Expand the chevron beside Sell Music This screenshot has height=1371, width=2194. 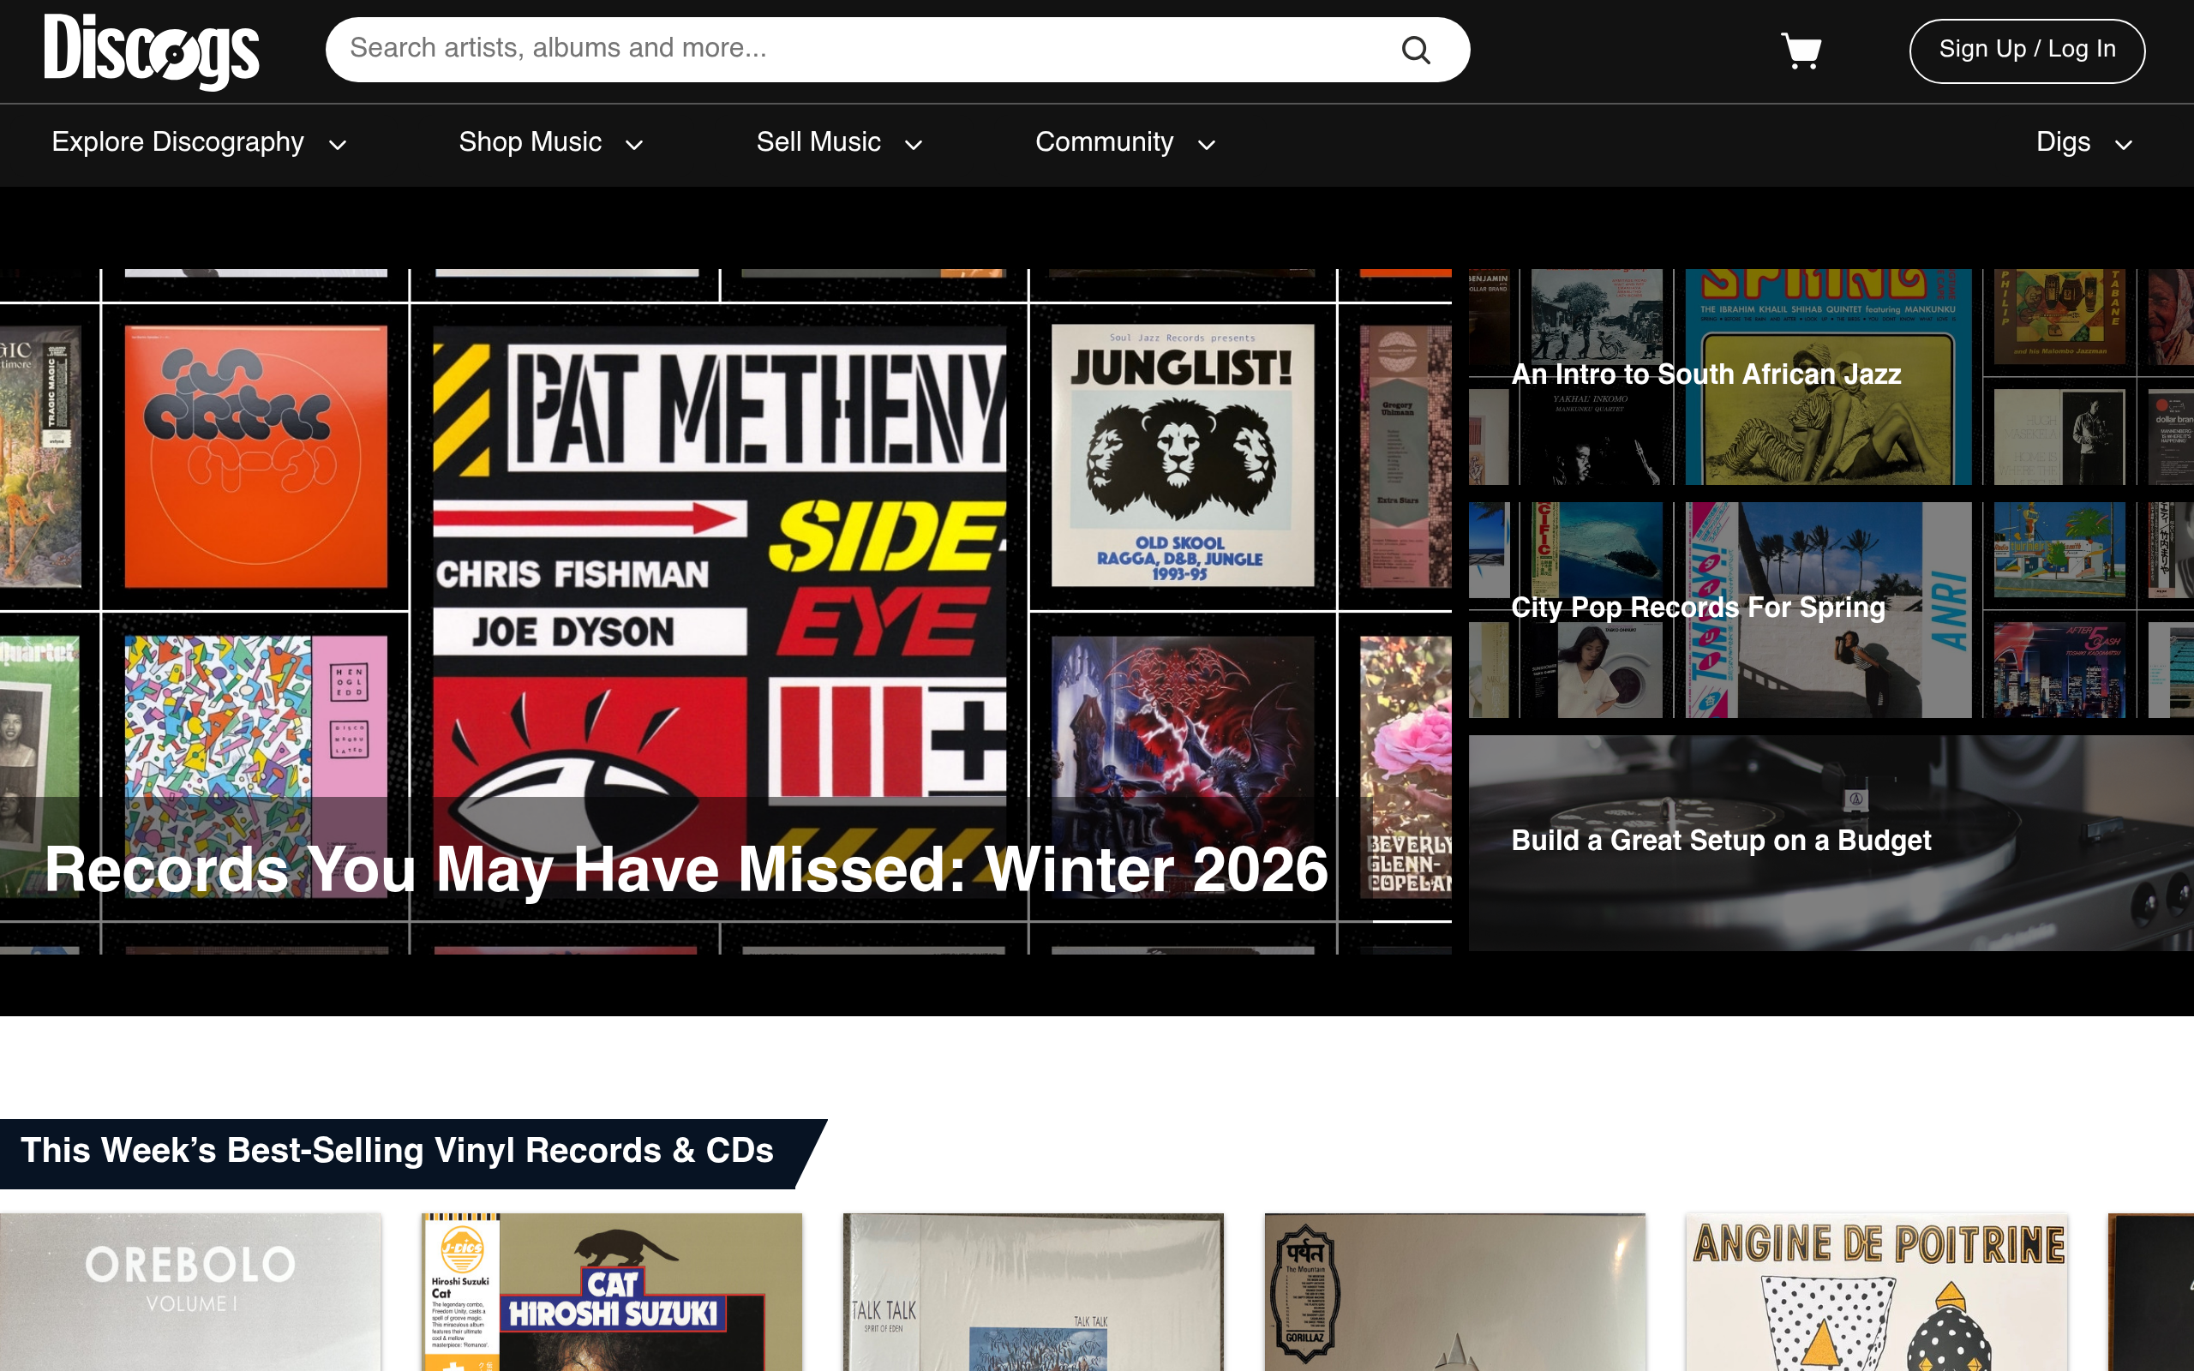[913, 145]
